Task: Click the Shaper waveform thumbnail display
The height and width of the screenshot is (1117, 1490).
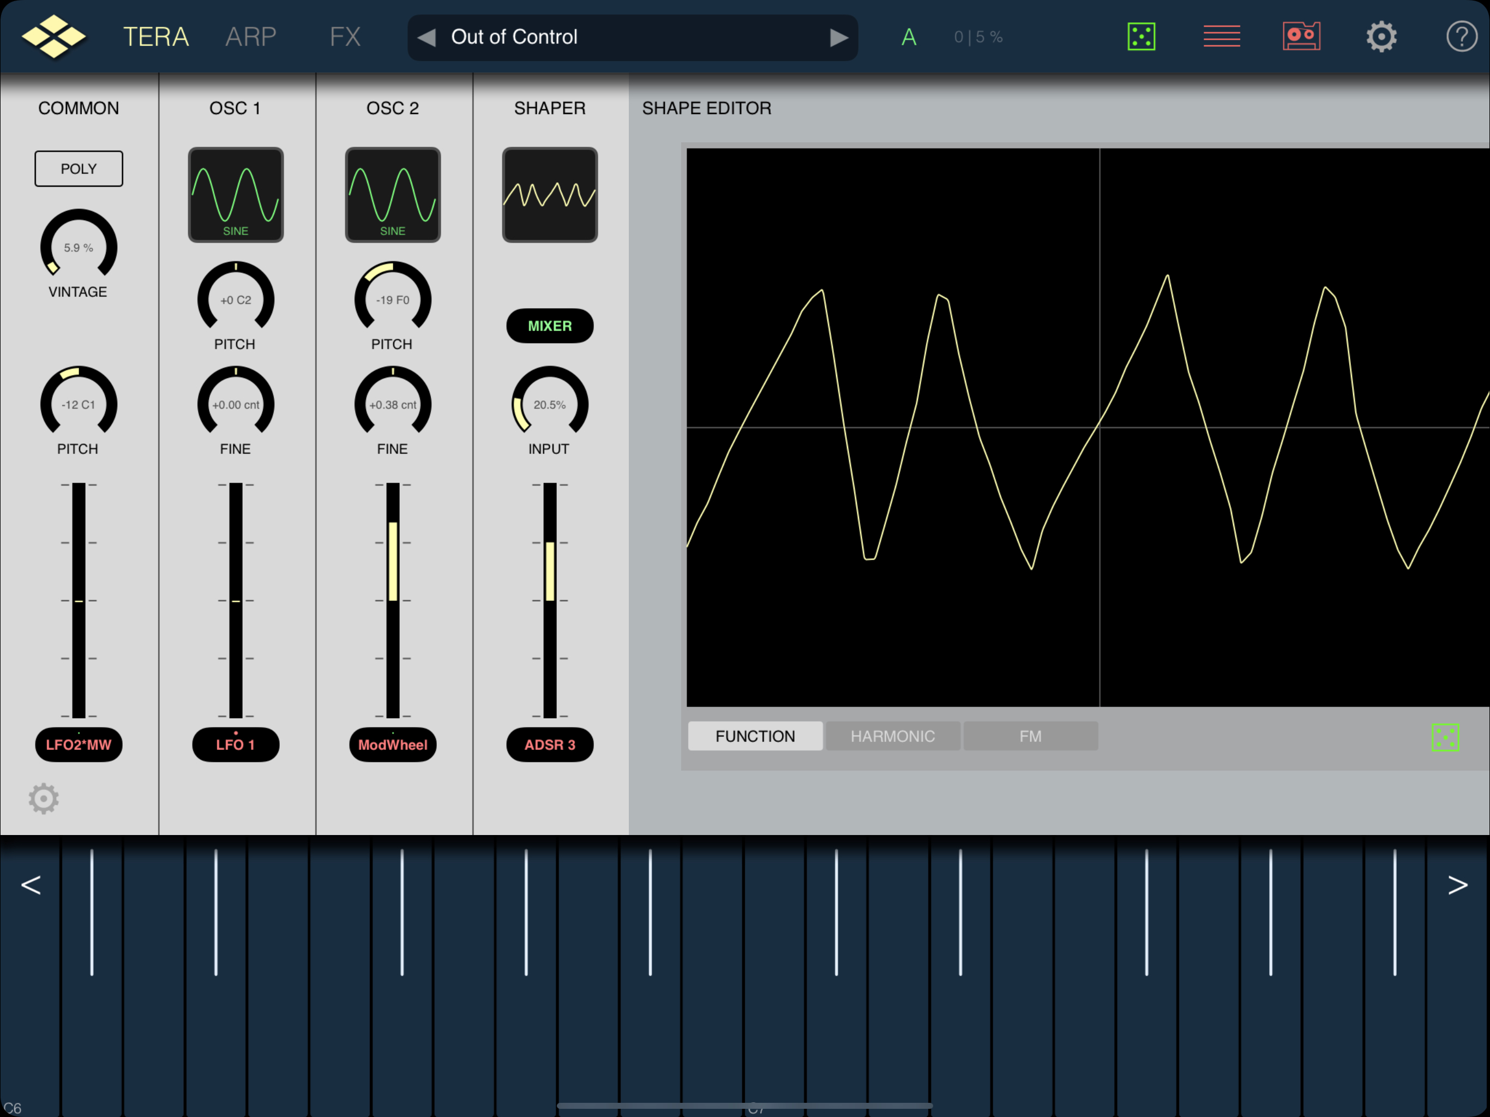Action: (x=550, y=195)
